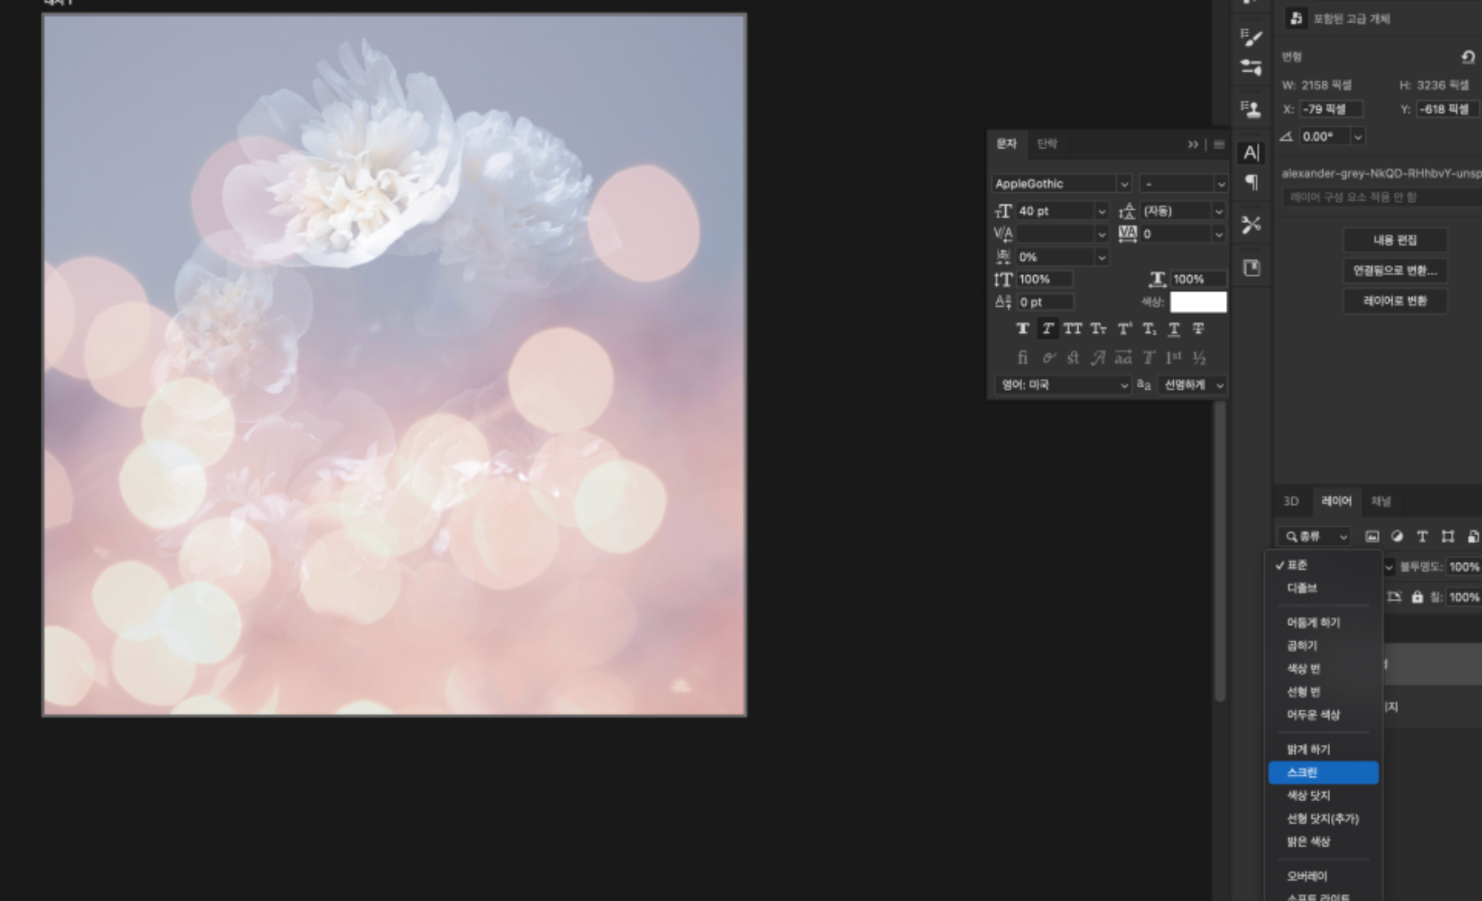Apply Superscript text style
The width and height of the screenshot is (1482, 901).
coord(1124,329)
